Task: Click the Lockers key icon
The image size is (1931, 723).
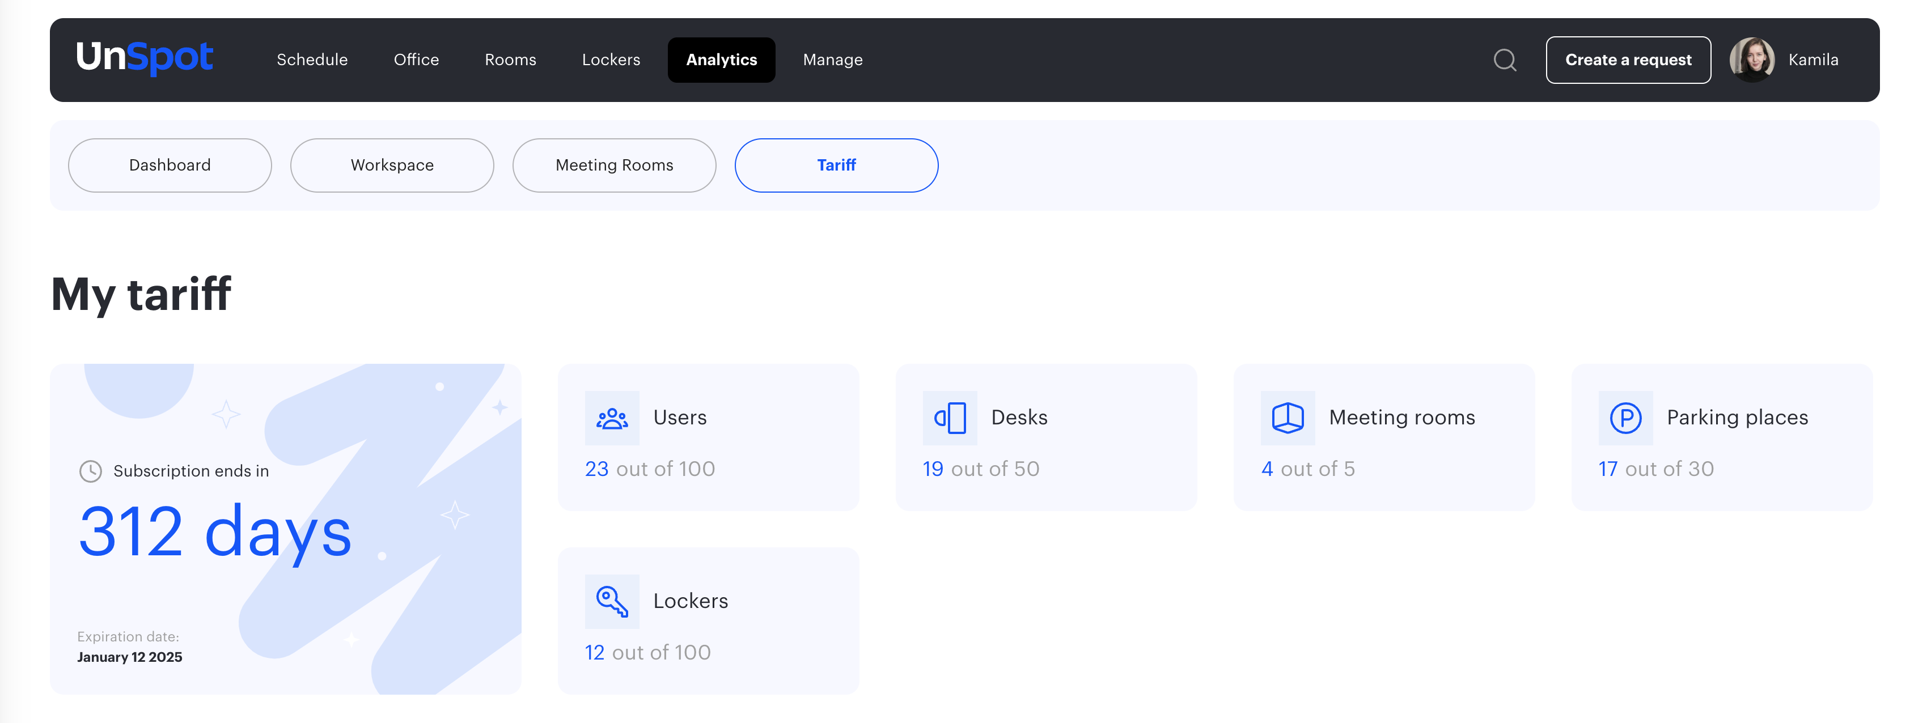Action: (x=612, y=601)
